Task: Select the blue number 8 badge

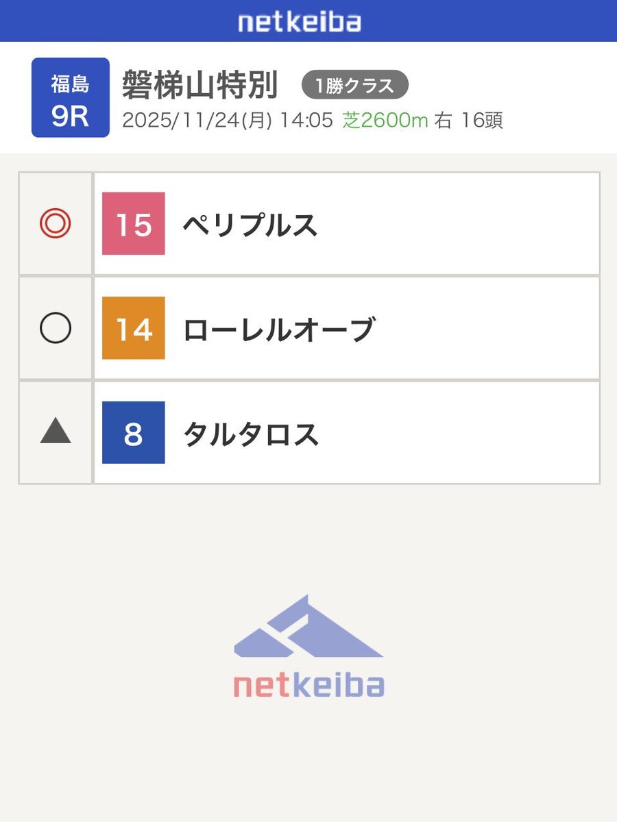Action: pyautogui.click(x=133, y=433)
